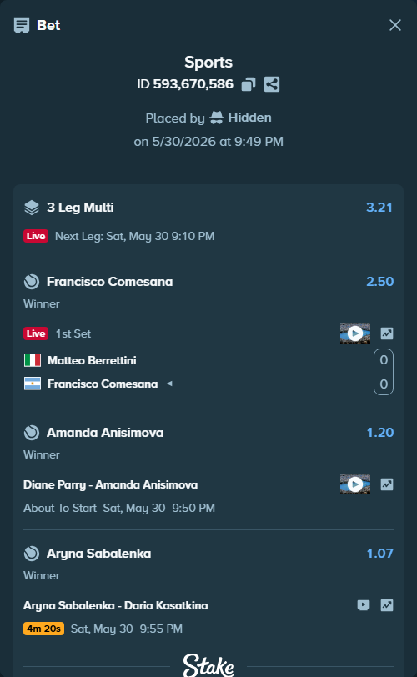Click the Aryna Sabalenka - Daria Kasatkina match
This screenshot has width=417, height=677.
coord(116,606)
